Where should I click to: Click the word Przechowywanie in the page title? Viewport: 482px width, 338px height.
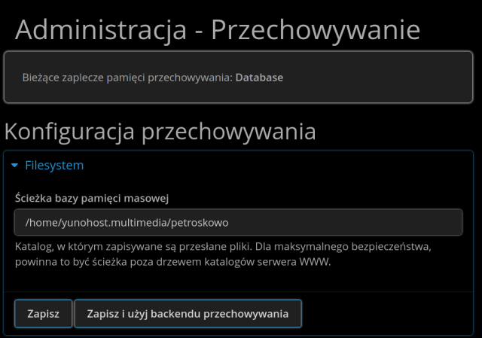(x=315, y=30)
